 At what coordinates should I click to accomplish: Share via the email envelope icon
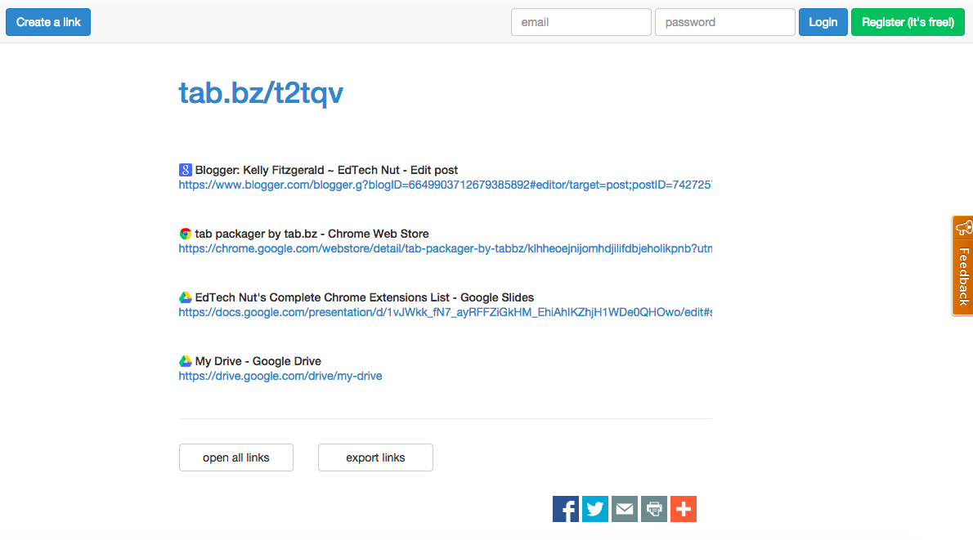[x=624, y=509]
